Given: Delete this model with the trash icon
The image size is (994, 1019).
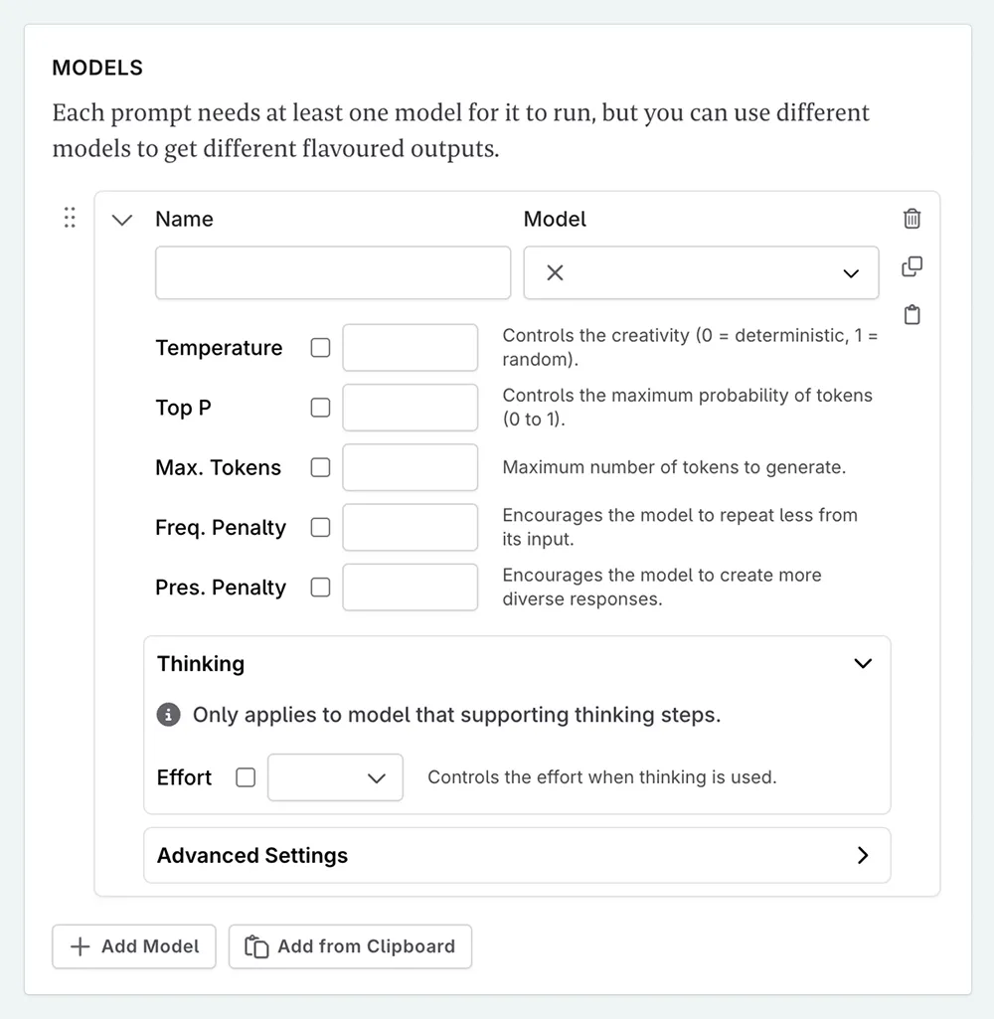Looking at the screenshot, I should [x=911, y=219].
